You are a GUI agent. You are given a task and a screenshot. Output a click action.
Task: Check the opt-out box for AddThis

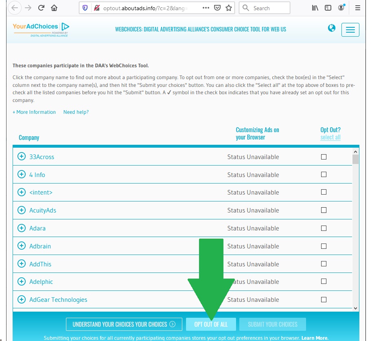(x=324, y=264)
